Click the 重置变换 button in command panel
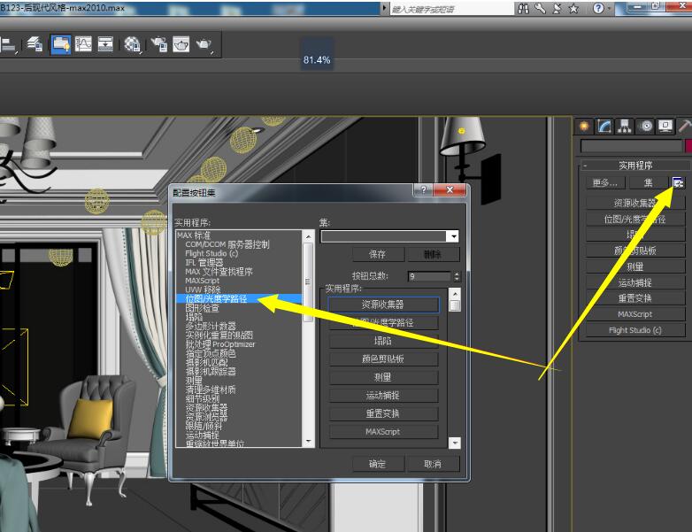The height and width of the screenshot is (532, 692). pos(635,298)
